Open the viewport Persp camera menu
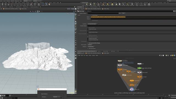Viewport: 176px width, 99px height. [68, 13]
